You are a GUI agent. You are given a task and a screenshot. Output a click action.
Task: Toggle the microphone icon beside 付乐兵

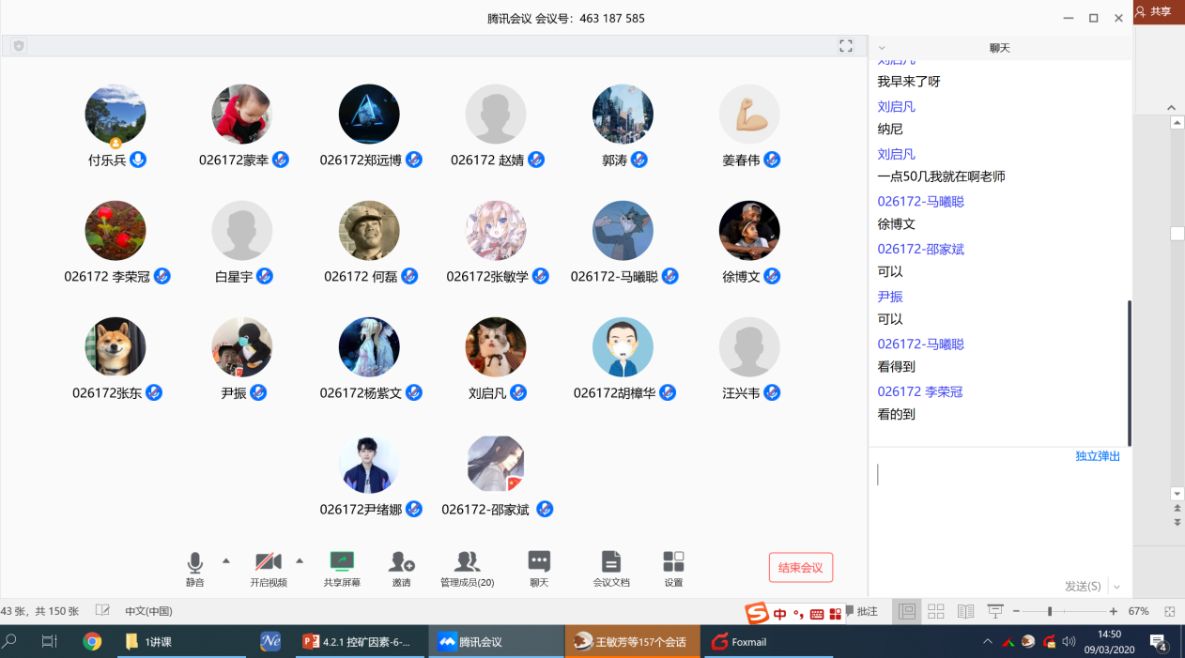pos(138,160)
